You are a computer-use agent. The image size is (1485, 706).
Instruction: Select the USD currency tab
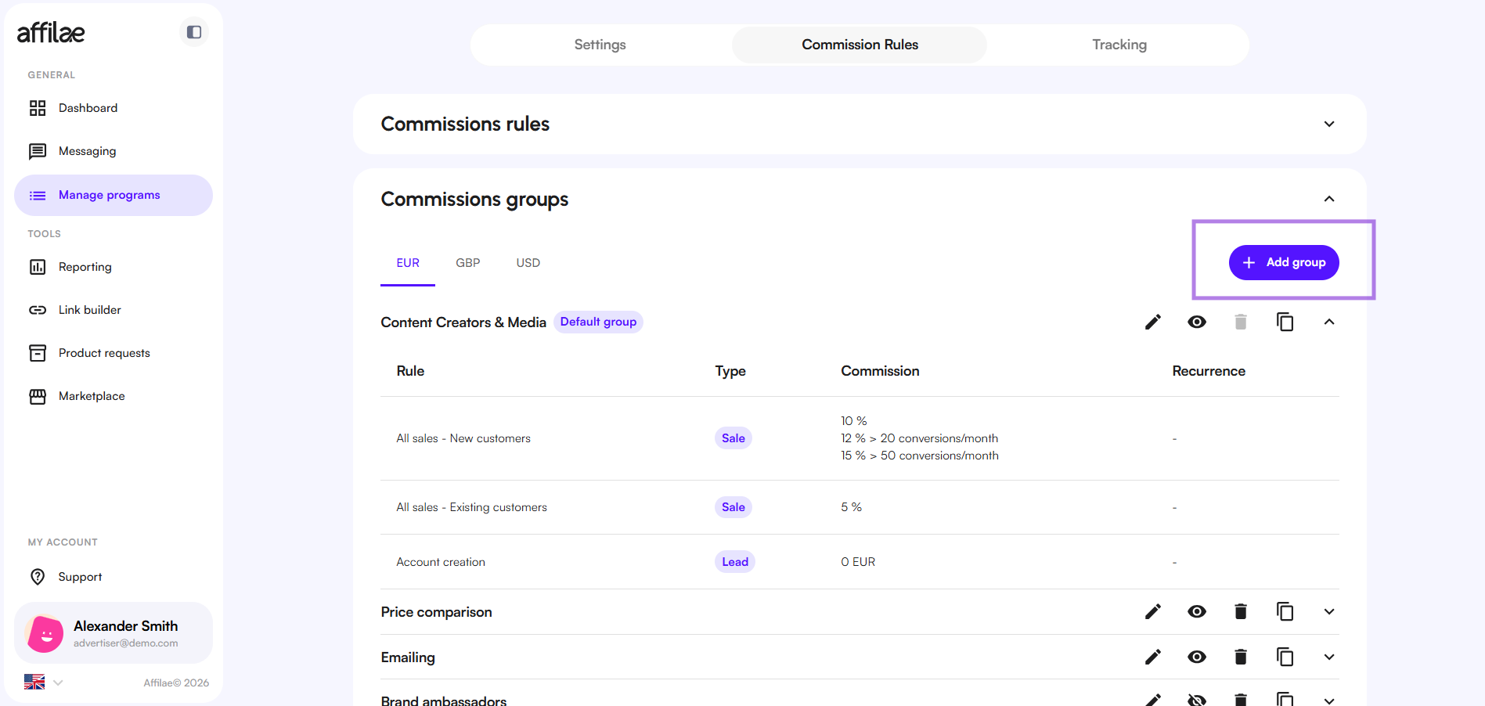(x=528, y=263)
